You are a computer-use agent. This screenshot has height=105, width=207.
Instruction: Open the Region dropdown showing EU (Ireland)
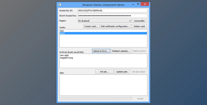click(104, 21)
